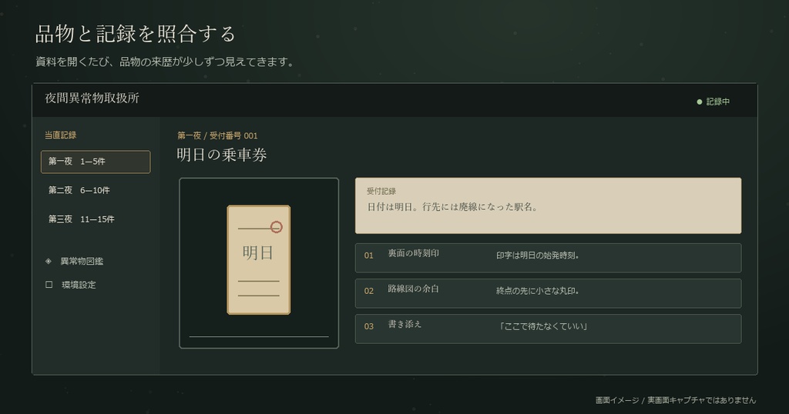Image resolution: width=789 pixels, height=414 pixels.
Task: Click the footer note 画面イメージ / 実画面キャプチャではありません
Action: coord(676,400)
